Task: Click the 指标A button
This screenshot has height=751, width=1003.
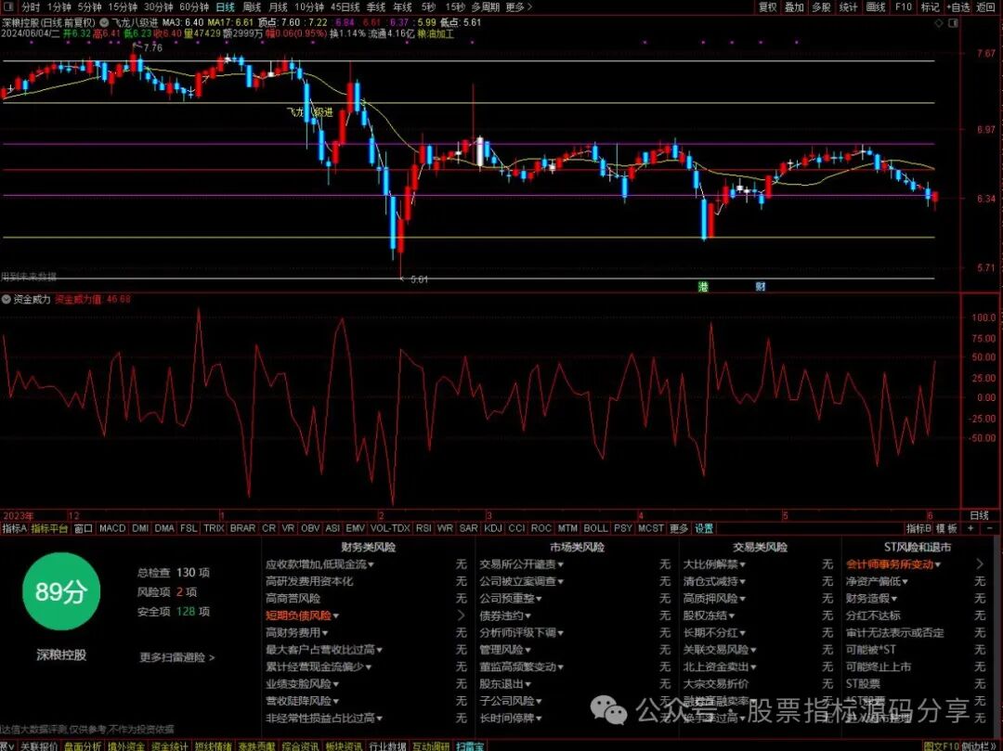Action: [14, 528]
